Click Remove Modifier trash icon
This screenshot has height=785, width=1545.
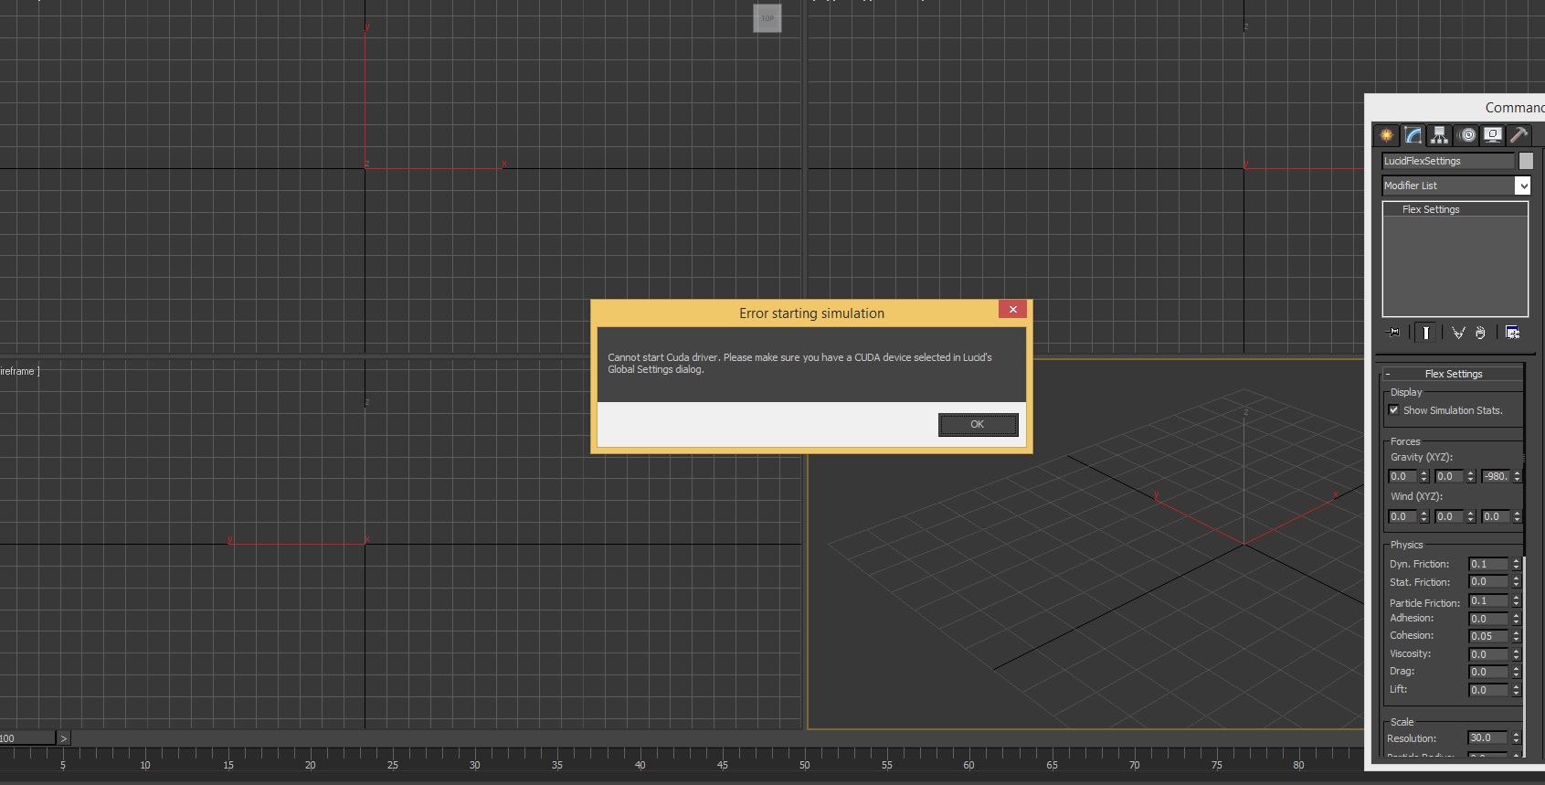tap(1480, 333)
